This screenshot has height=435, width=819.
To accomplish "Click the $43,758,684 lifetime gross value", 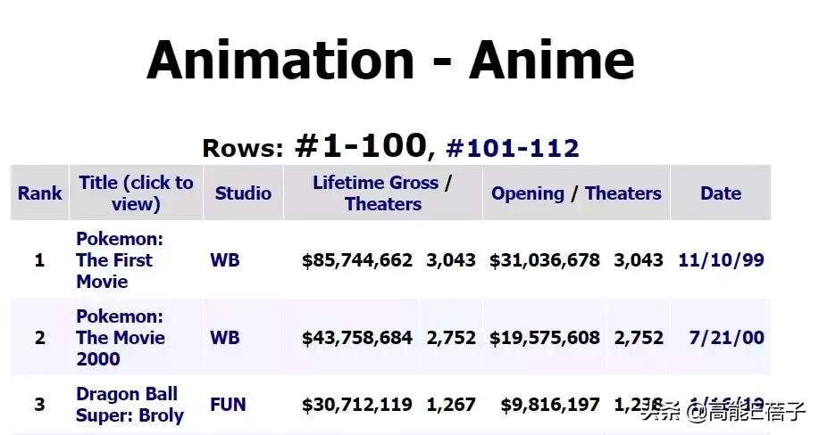I will click(x=357, y=338).
